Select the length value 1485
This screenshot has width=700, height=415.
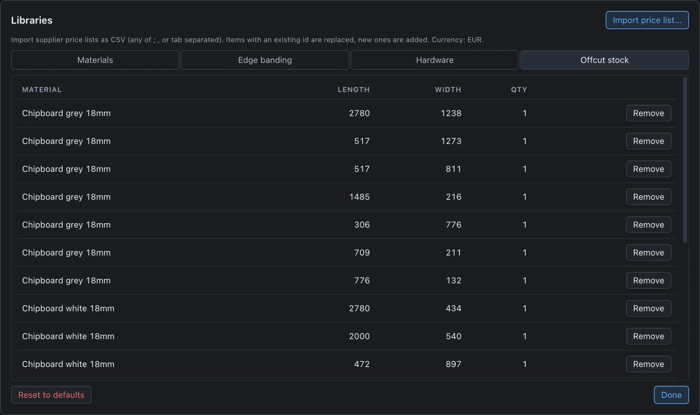[x=359, y=197]
